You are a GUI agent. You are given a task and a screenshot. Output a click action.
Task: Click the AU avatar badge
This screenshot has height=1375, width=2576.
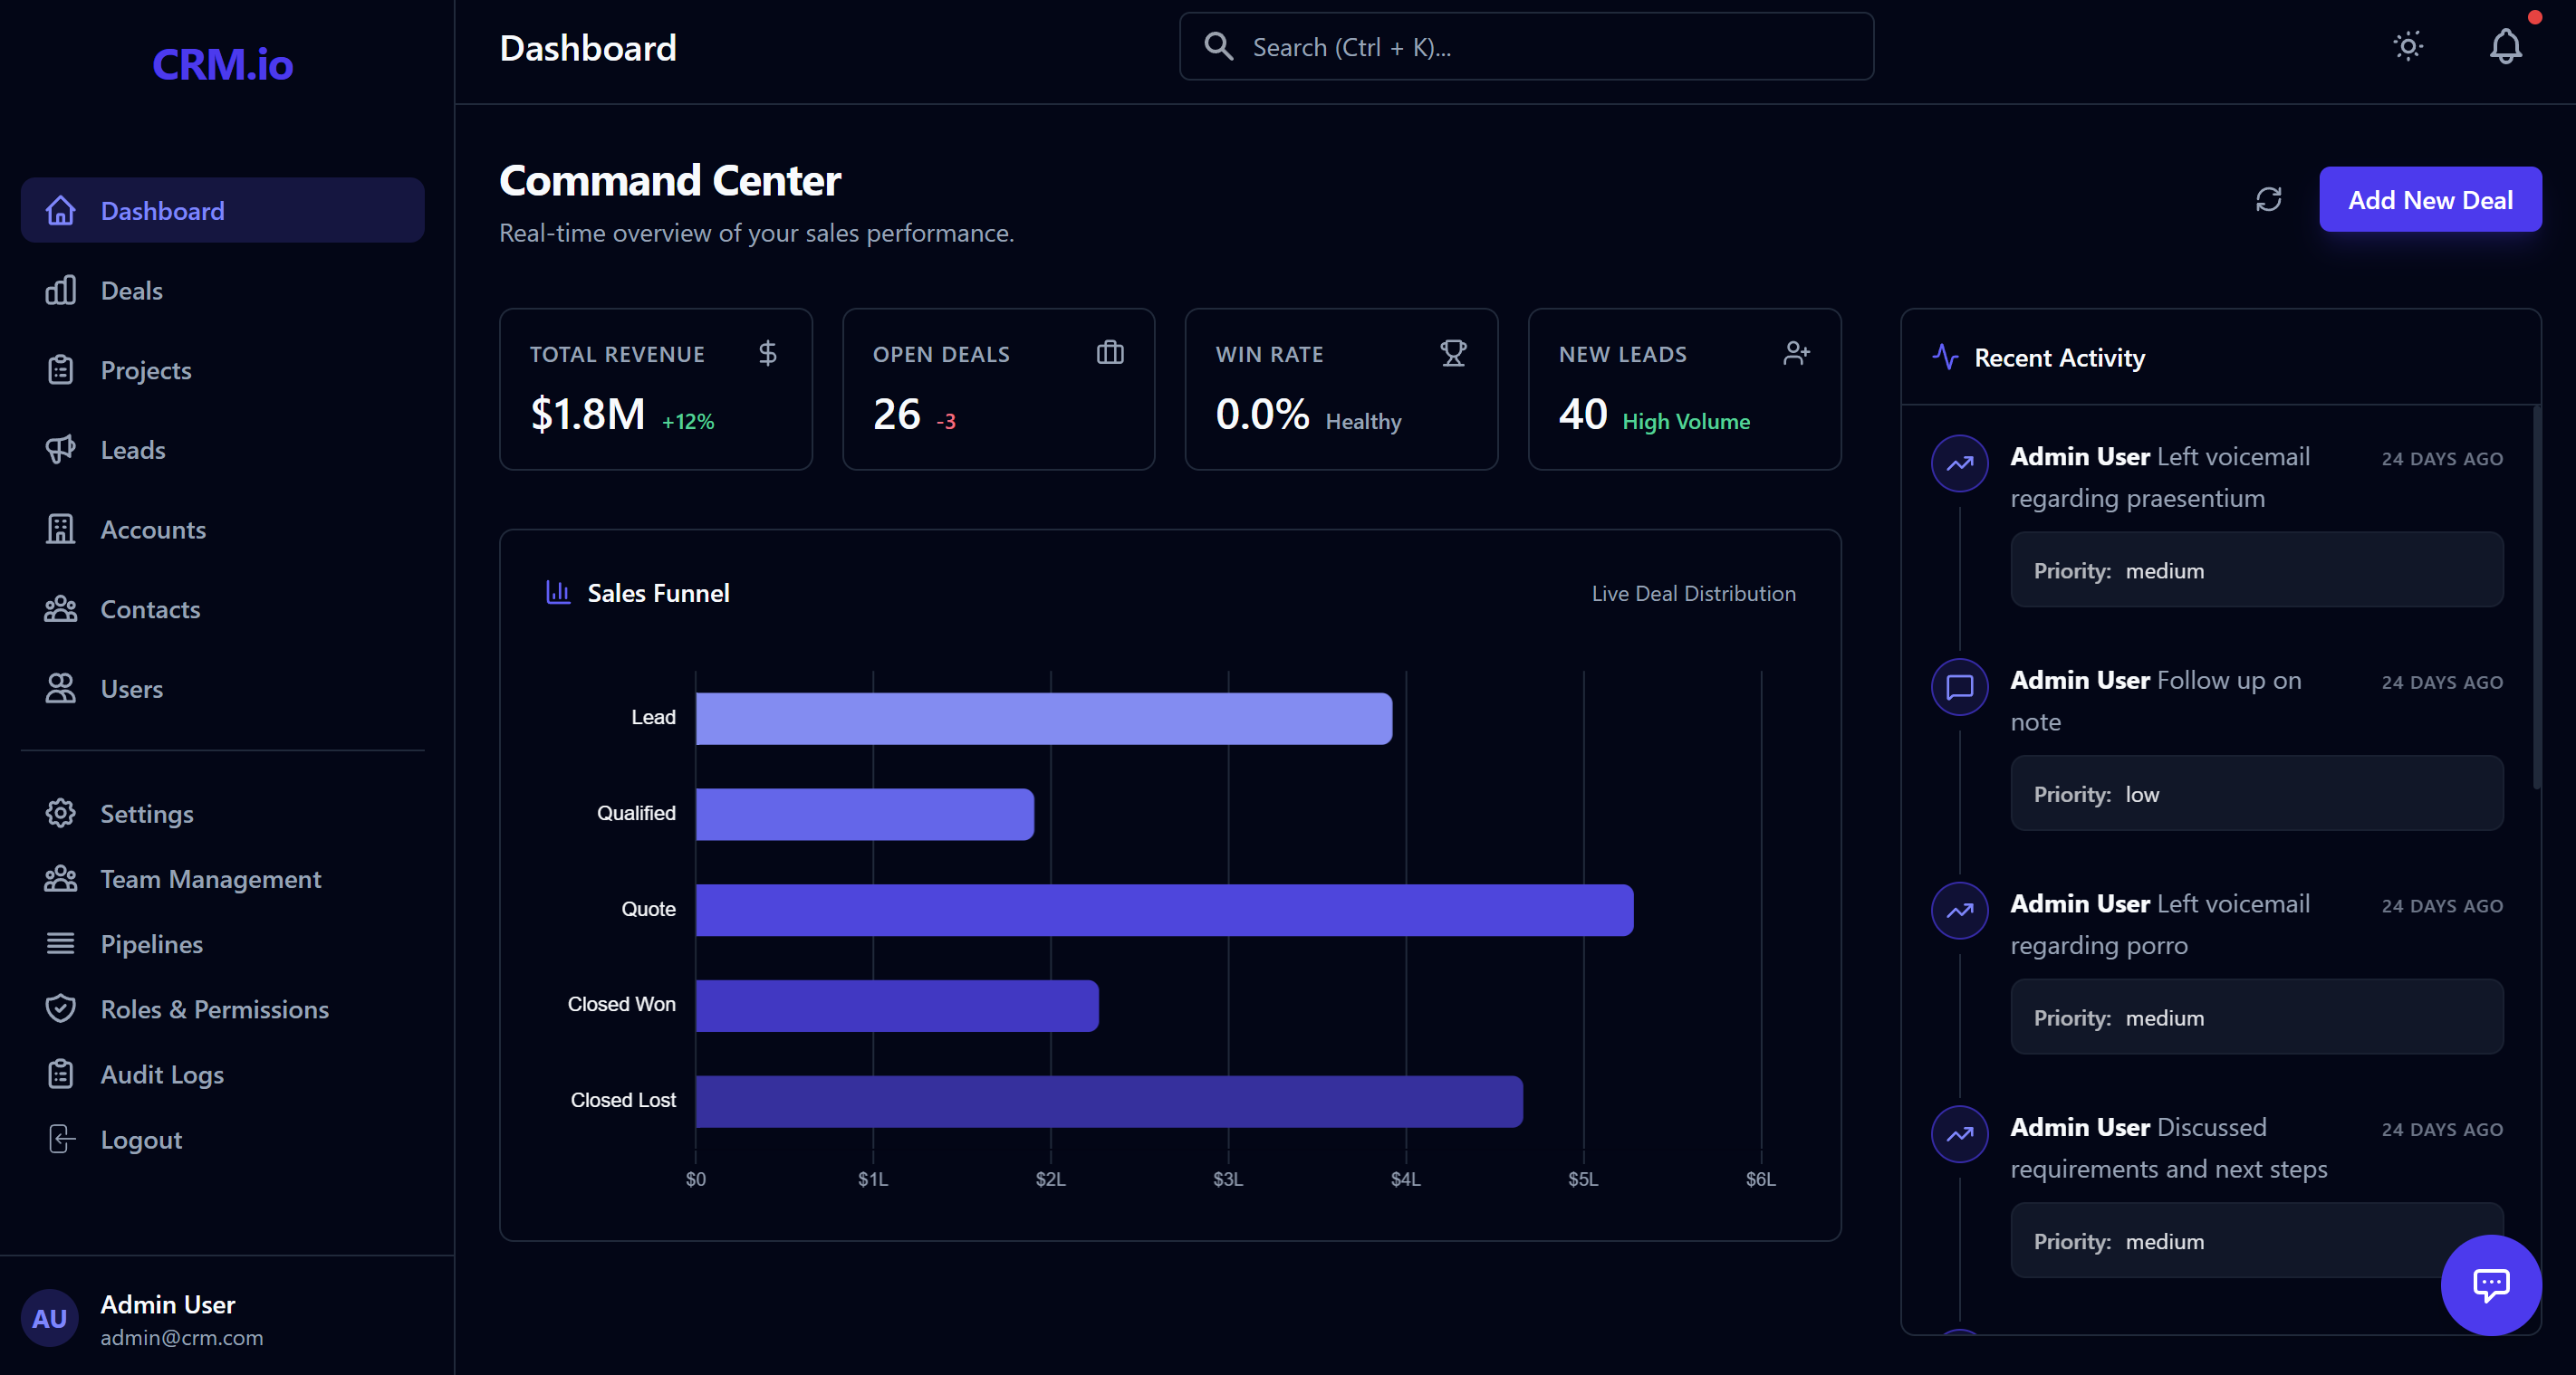[49, 1319]
